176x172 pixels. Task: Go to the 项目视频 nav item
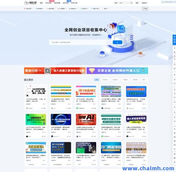(57, 3)
